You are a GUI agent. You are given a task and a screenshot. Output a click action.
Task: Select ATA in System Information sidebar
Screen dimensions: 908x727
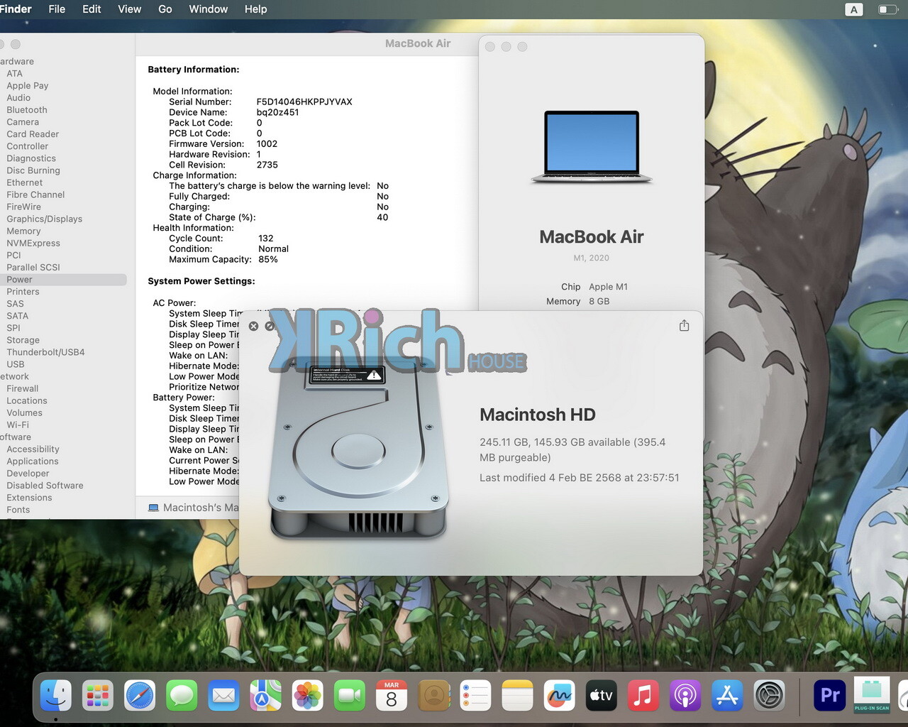[14, 74]
